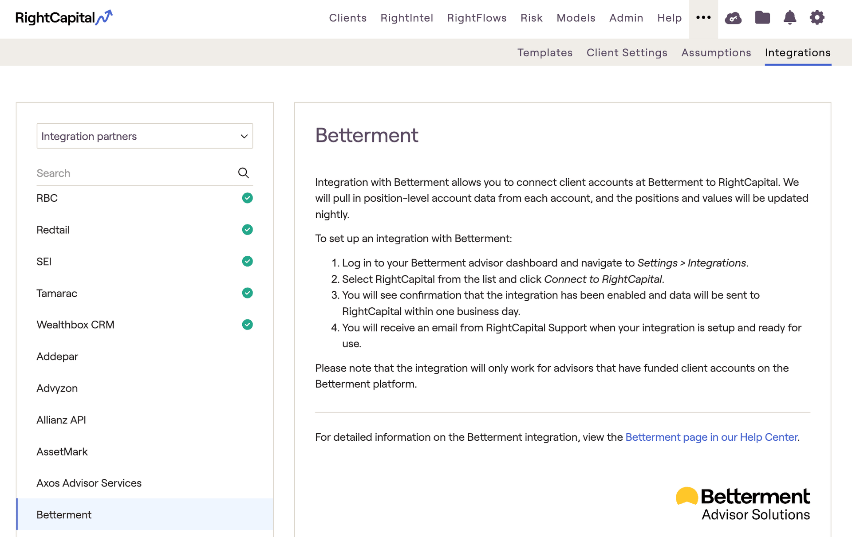852x537 pixels.
Task: Click the cloud key icon
Action: tap(733, 18)
